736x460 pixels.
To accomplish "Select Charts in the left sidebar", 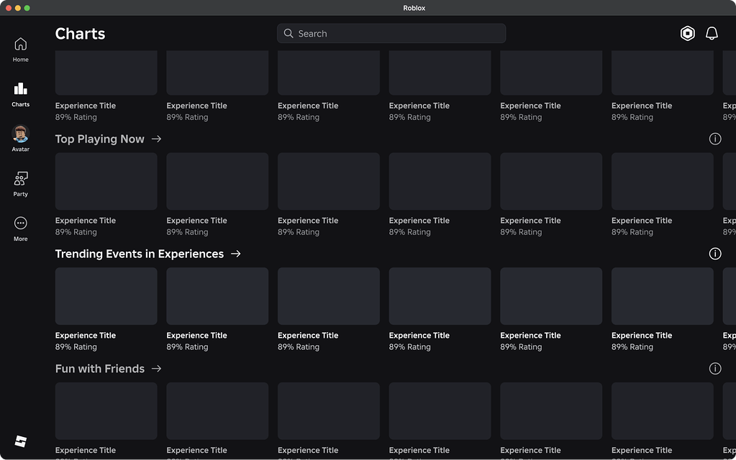I will [x=19, y=93].
